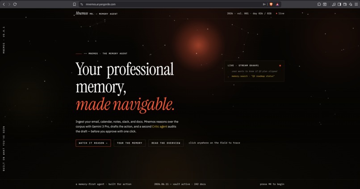The height and width of the screenshot is (189, 360).
Task: Reload the current page
Action: click(15, 4)
